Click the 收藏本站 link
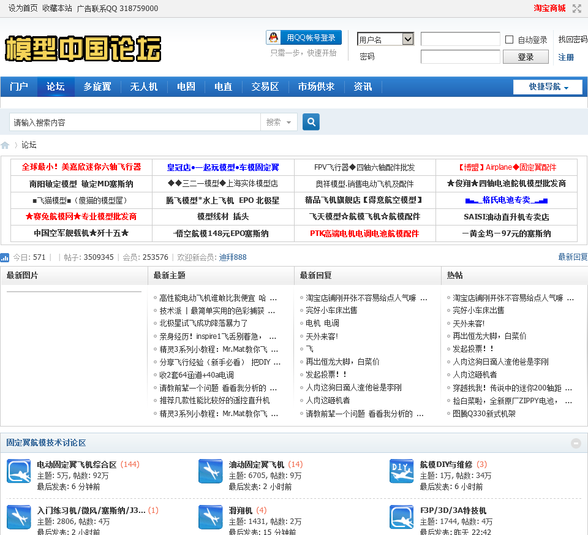Viewport: 588px width, 535px height. coord(57,8)
